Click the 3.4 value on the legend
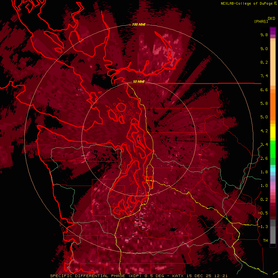The image size is (278, 278). pyautogui.click(x=264, y=145)
